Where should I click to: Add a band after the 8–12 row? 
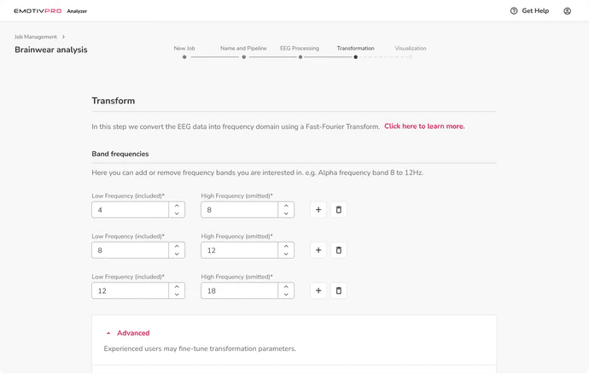click(x=318, y=250)
